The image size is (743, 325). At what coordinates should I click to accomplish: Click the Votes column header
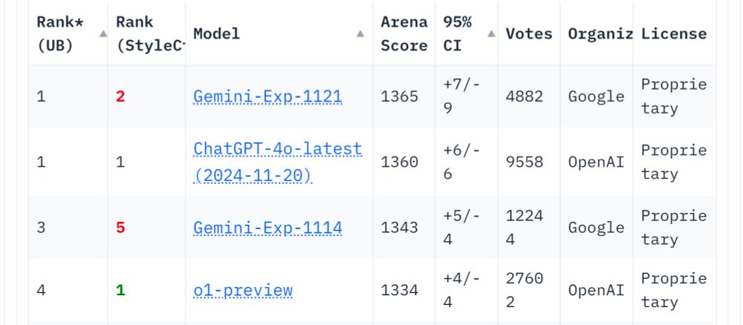click(x=529, y=34)
